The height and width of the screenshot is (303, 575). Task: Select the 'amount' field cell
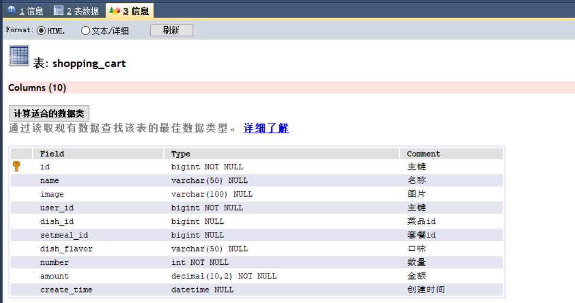point(98,276)
